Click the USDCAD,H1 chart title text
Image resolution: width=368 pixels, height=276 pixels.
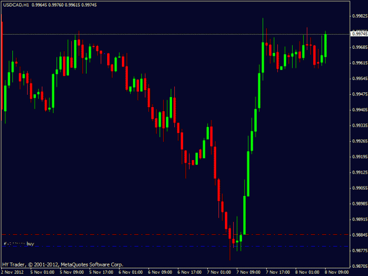coord(16,5)
